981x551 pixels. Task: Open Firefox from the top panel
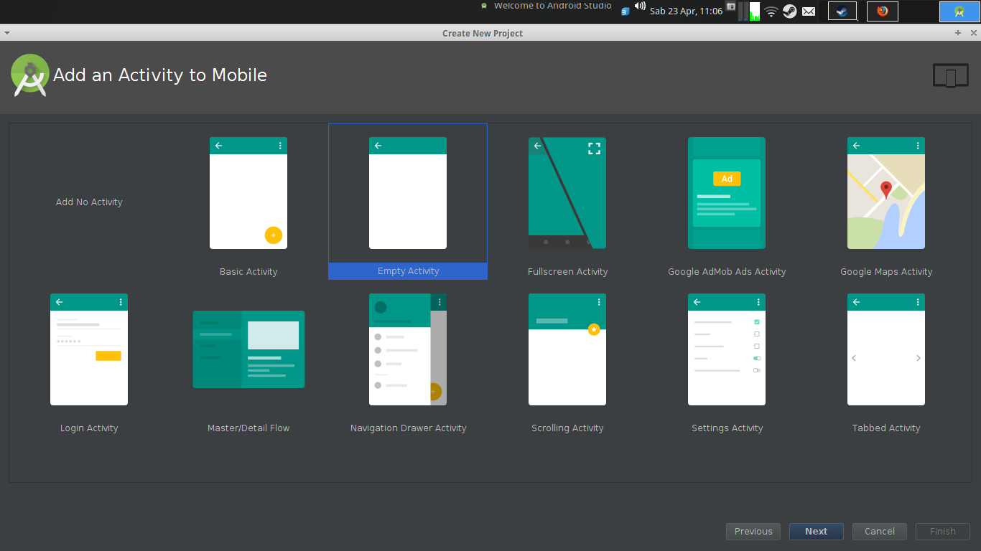pyautogui.click(x=882, y=11)
